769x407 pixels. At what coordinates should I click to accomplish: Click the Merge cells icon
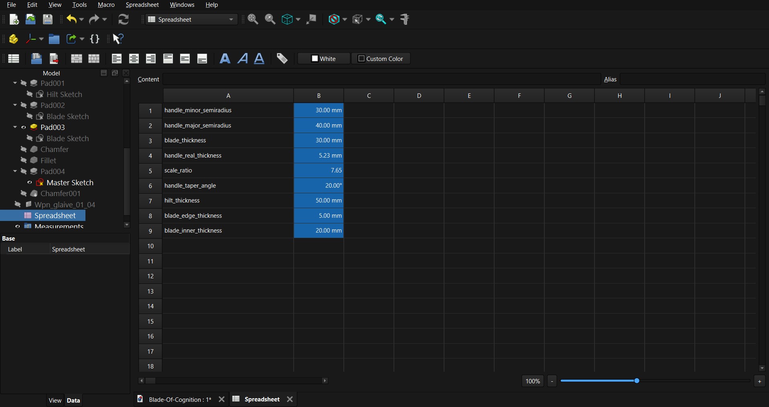(x=77, y=59)
